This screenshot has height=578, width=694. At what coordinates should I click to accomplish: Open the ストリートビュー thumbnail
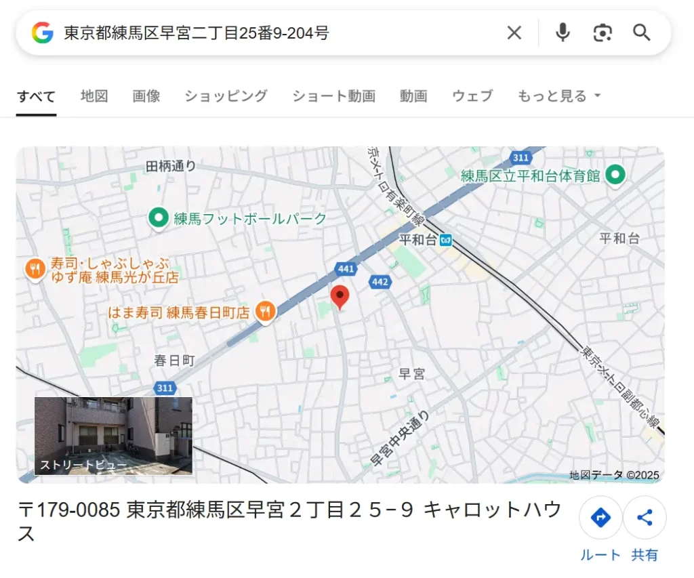click(114, 434)
